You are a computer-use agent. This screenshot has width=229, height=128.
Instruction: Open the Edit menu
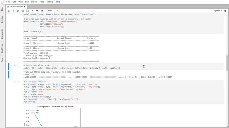point(14,2)
